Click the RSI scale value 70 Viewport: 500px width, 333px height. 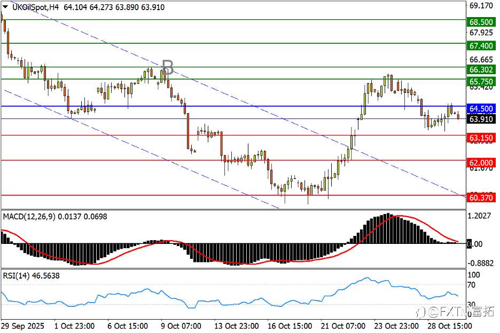click(471, 284)
